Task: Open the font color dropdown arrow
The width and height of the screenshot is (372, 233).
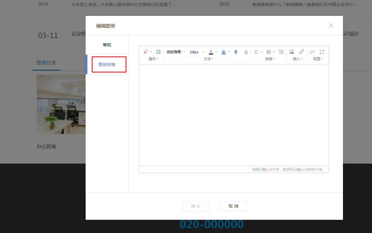Action: 216,52
